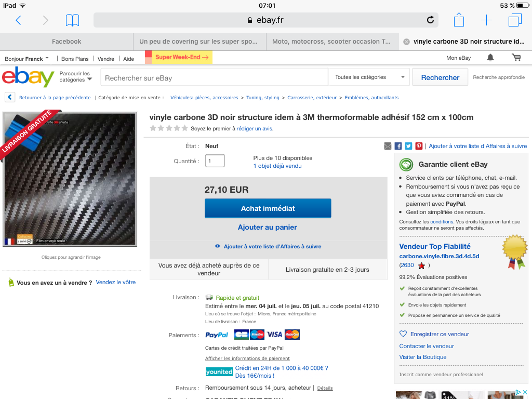This screenshot has width=532, height=399.
Task: Open Parcourir les catégories dropdown
Action: (75, 77)
